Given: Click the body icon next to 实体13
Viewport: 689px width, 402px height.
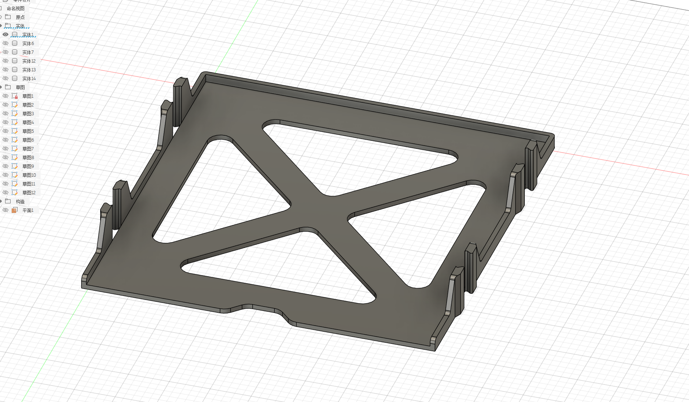Looking at the screenshot, I should 15,69.
